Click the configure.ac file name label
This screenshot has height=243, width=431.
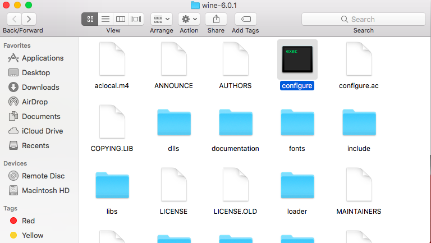(359, 86)
